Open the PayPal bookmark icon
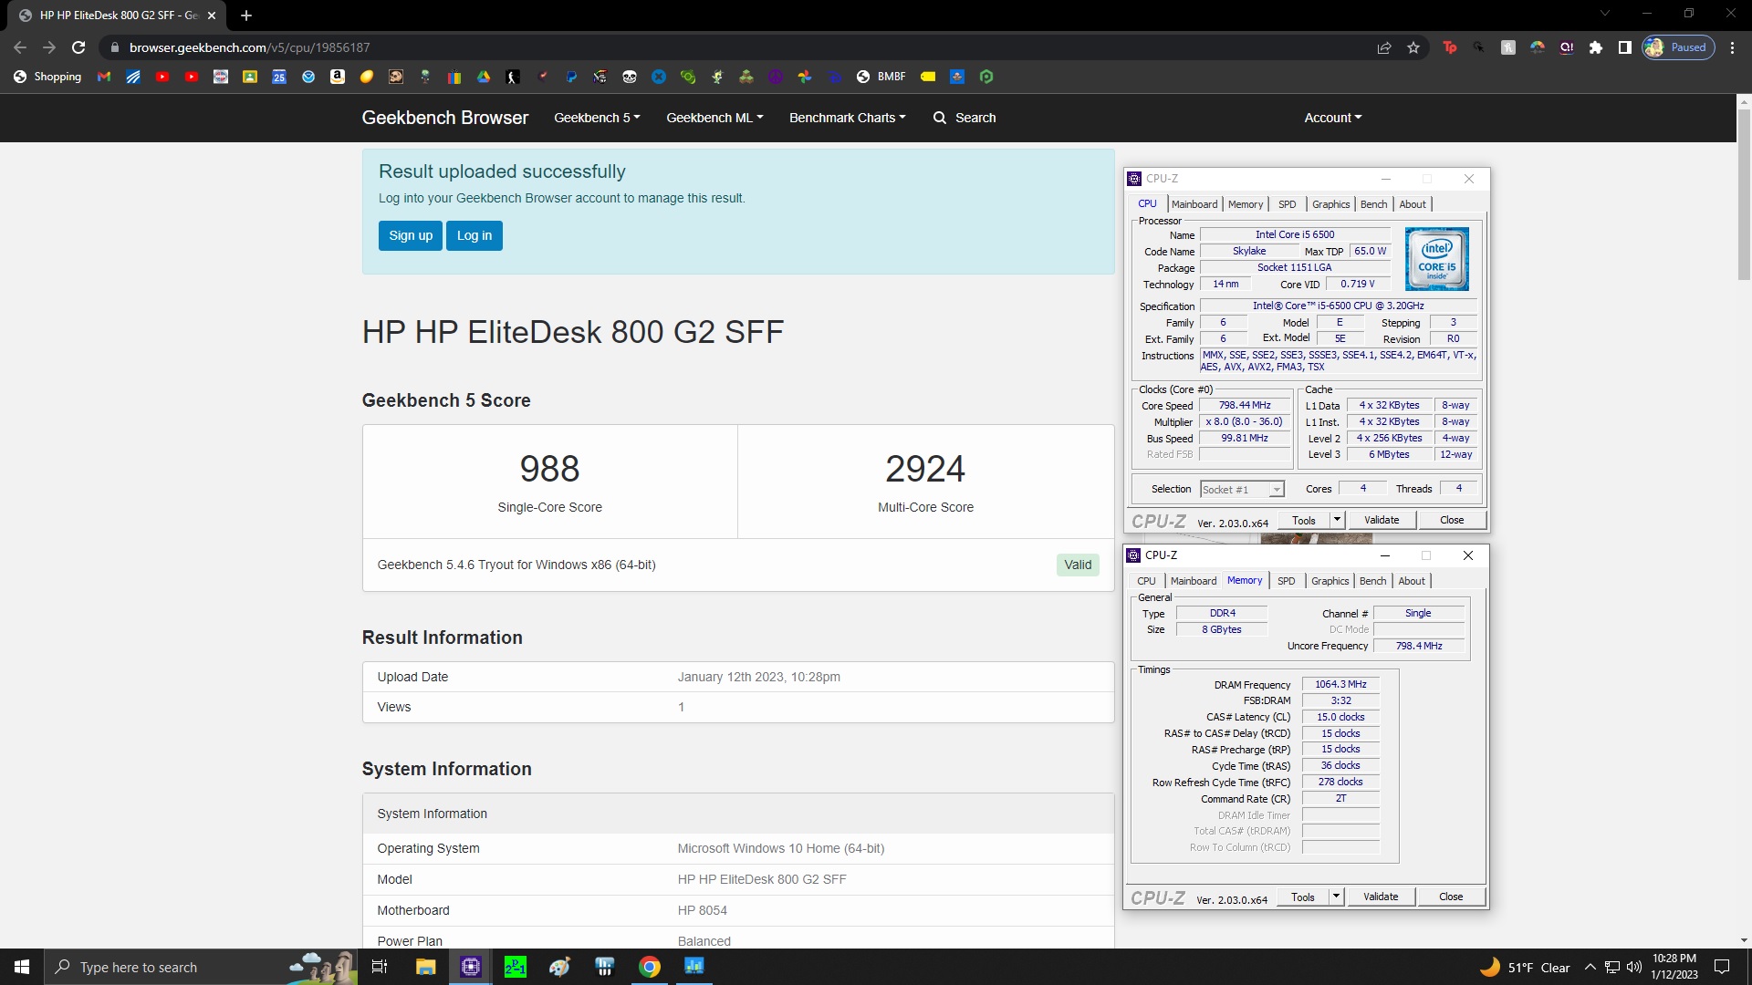The height and width of the screenshot is (985, 1752). coord(571,77)
